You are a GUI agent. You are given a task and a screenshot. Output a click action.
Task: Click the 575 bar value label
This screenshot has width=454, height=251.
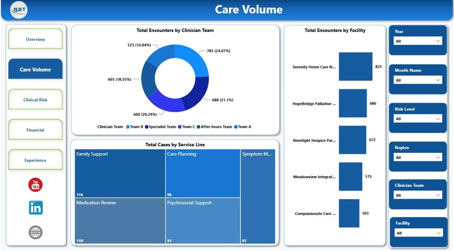[x=368, y=176]
